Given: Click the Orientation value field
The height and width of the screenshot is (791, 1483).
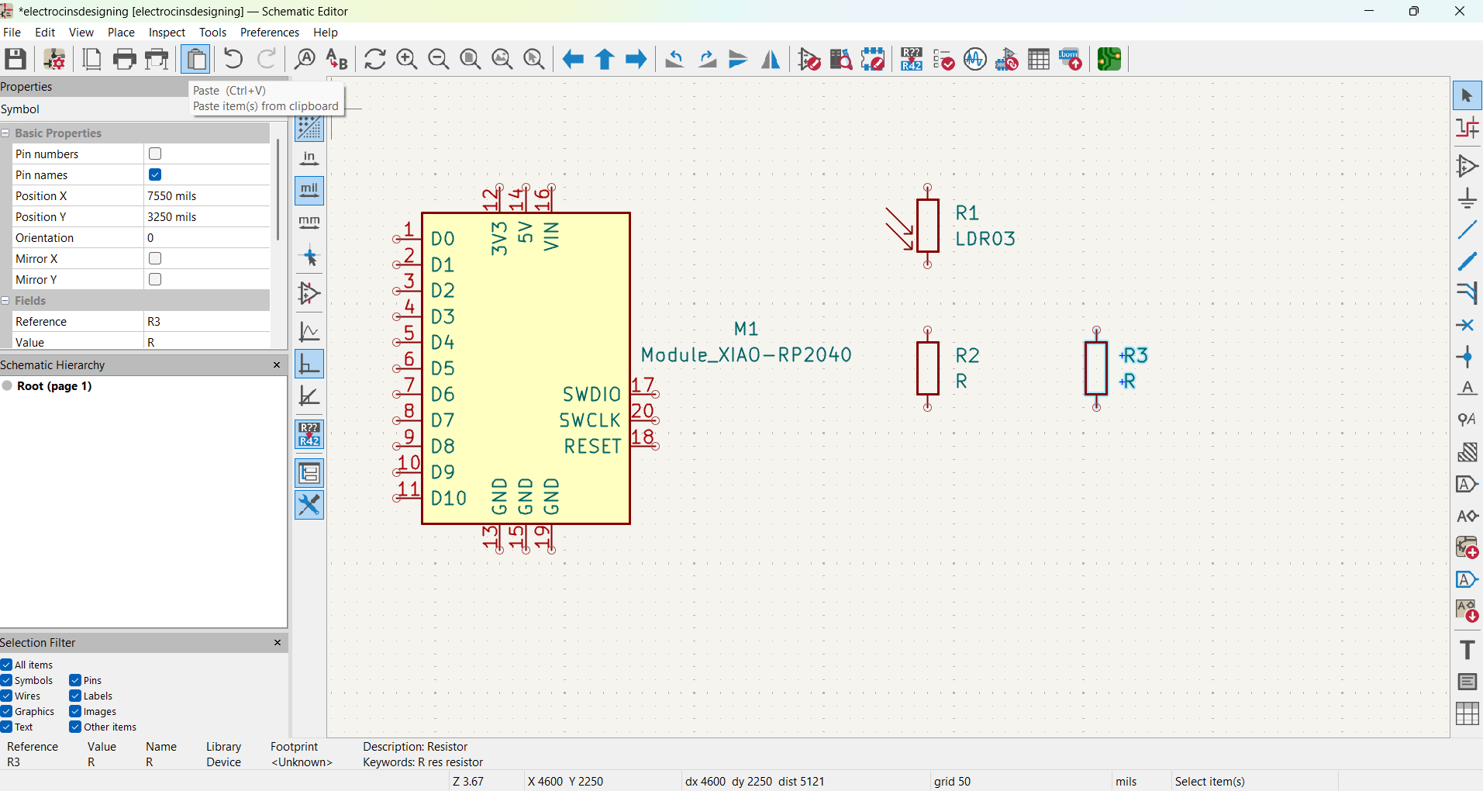Looking at the screenshot, I should (206, 237).
